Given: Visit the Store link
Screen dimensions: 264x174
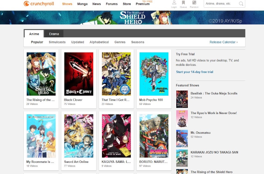Looking at the screenshot, I should pos(127,4).
